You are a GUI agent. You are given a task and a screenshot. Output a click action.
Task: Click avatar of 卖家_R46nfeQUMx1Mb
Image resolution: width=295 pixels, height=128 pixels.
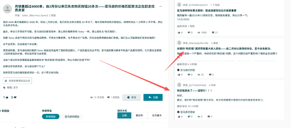click(179, 43)
